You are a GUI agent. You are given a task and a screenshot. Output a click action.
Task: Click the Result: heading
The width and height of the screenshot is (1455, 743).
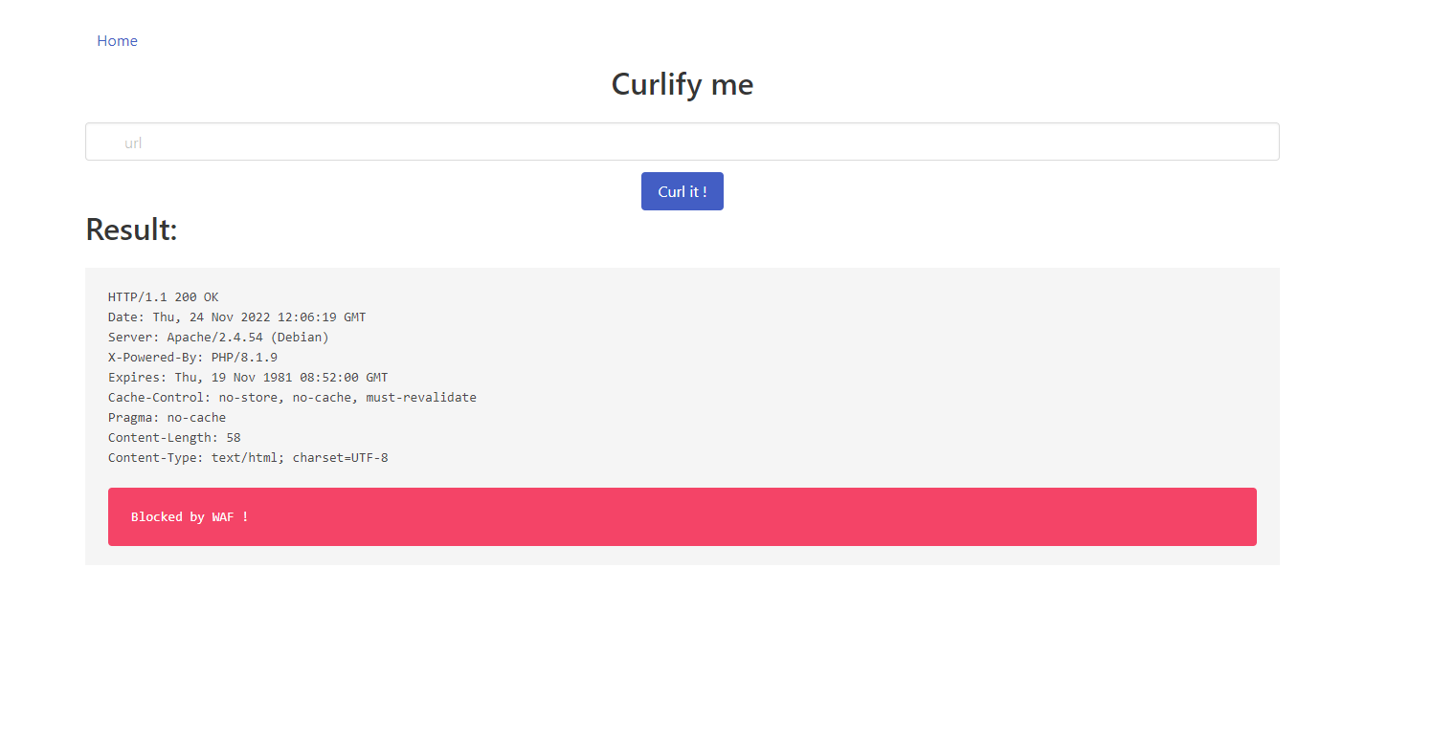pyautogui.click(x=131, y=229)
